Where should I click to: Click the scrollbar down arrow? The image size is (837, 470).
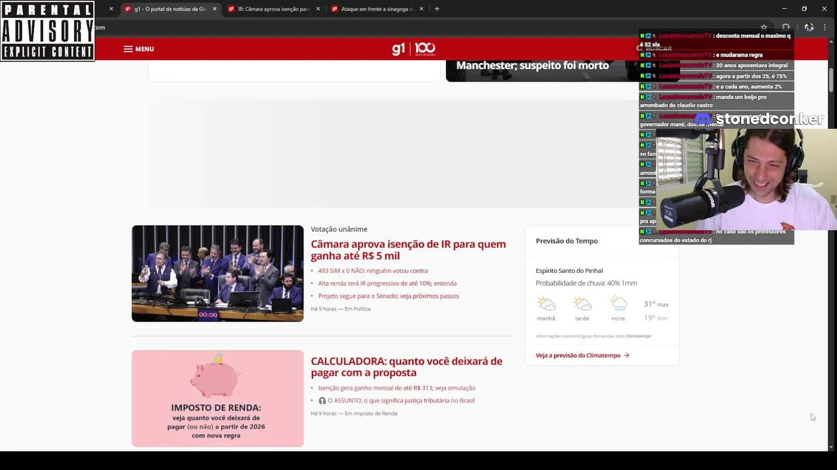click(831, 447)
